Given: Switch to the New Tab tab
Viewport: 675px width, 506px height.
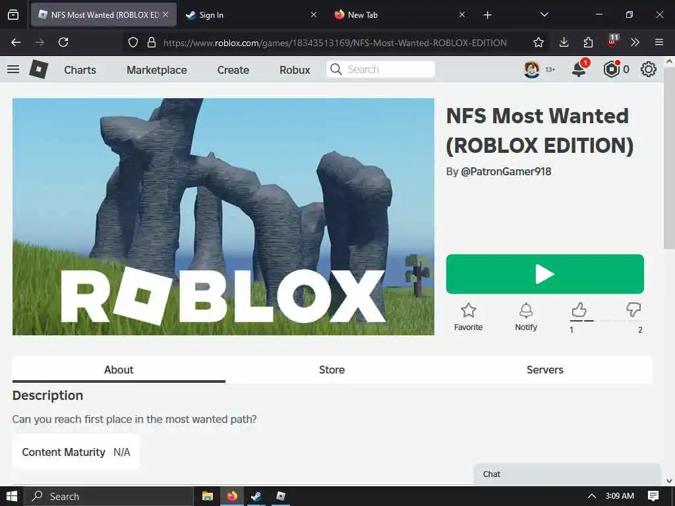Looking at the screenshot, I should [398, 14].
